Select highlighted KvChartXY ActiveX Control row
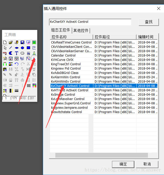 coord(104,86)
